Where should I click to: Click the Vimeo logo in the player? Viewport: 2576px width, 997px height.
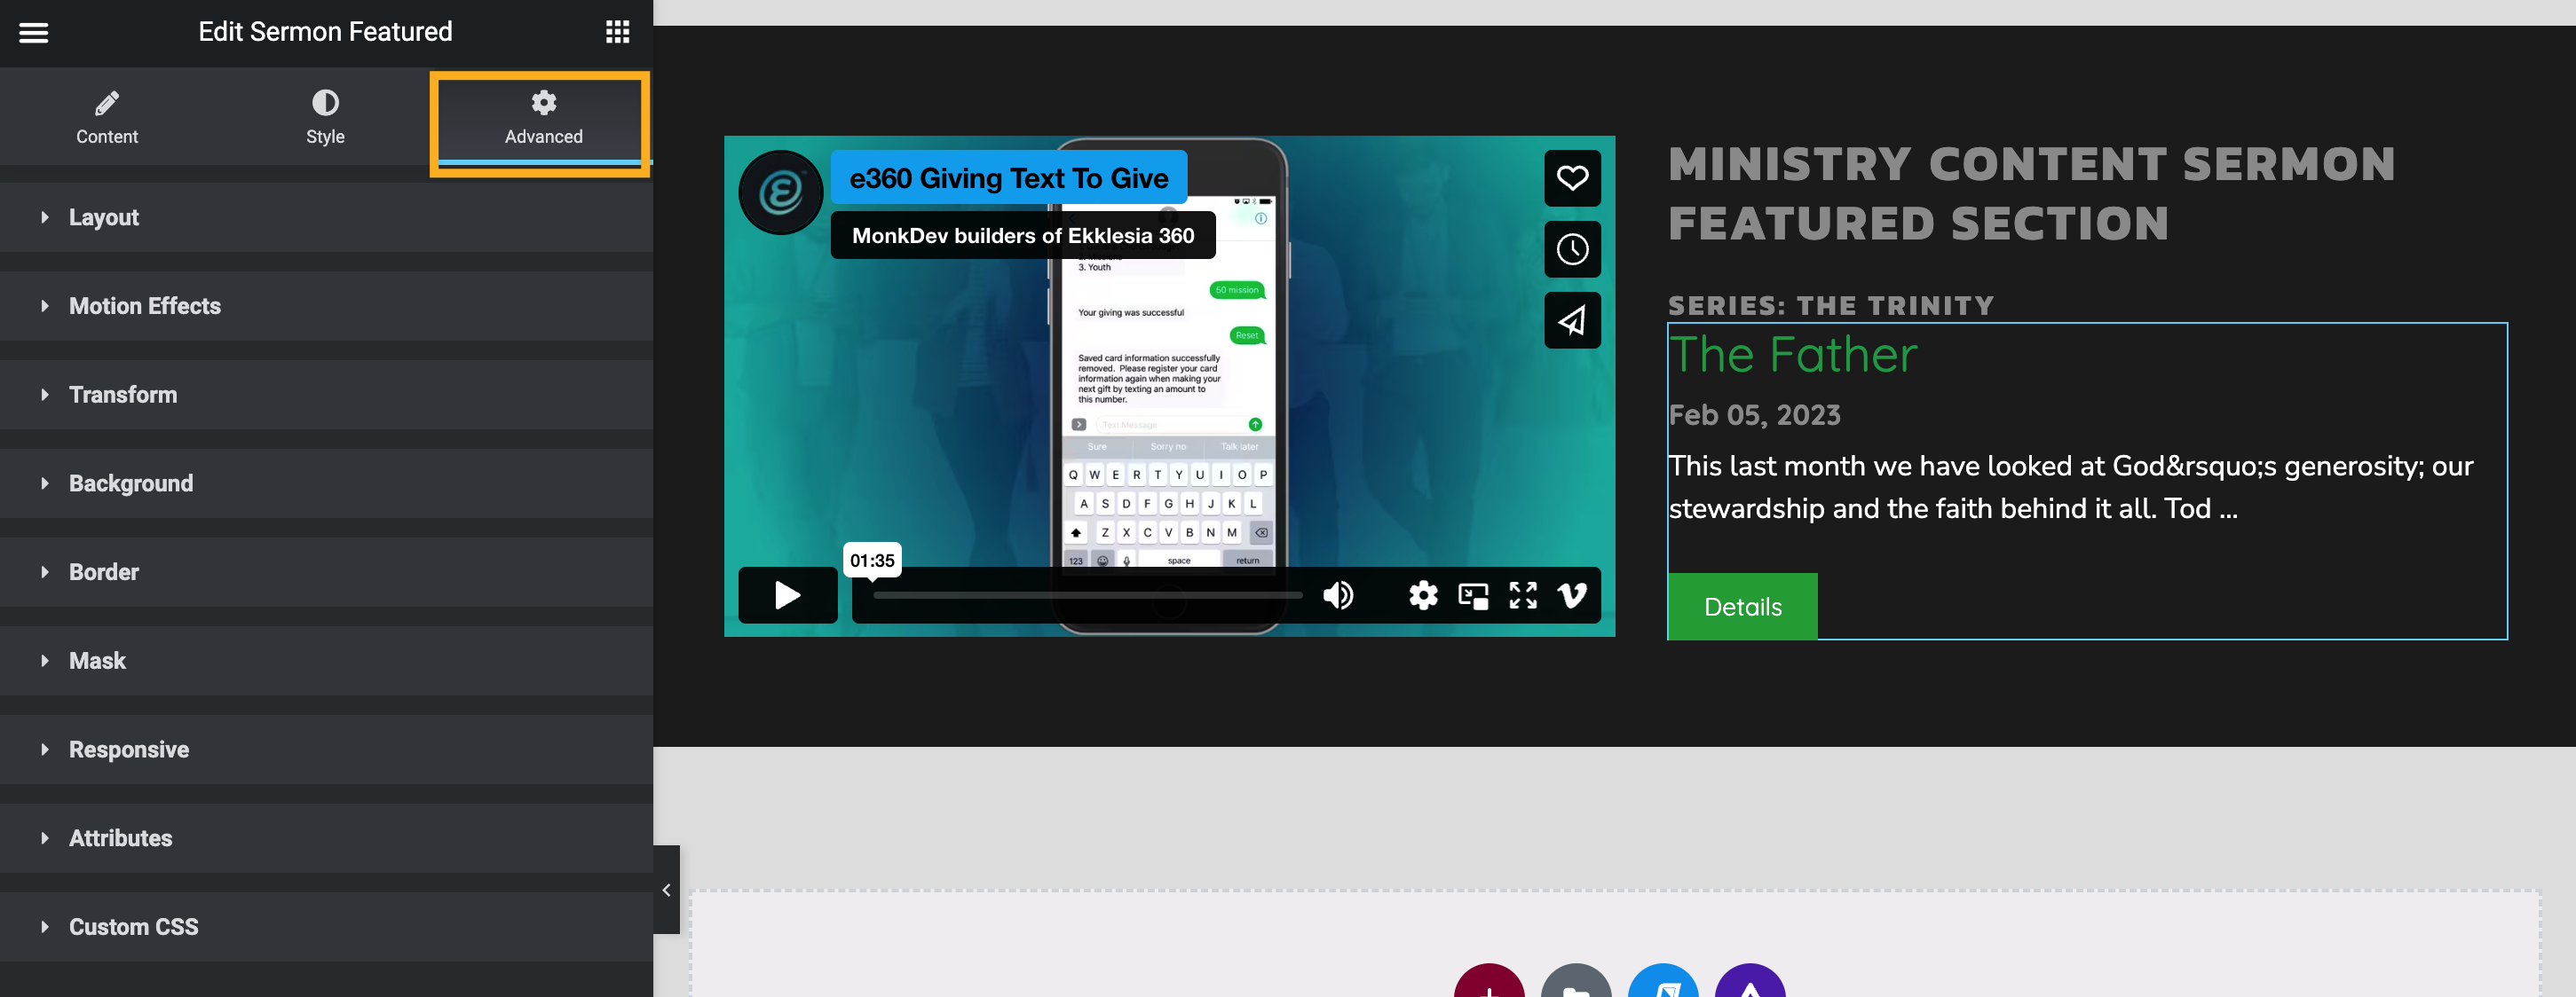pyautogui.click(x=1572, y=595)
